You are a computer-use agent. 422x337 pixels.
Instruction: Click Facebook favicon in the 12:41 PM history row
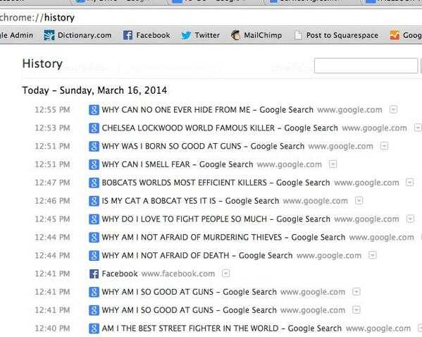coord(94,274)
